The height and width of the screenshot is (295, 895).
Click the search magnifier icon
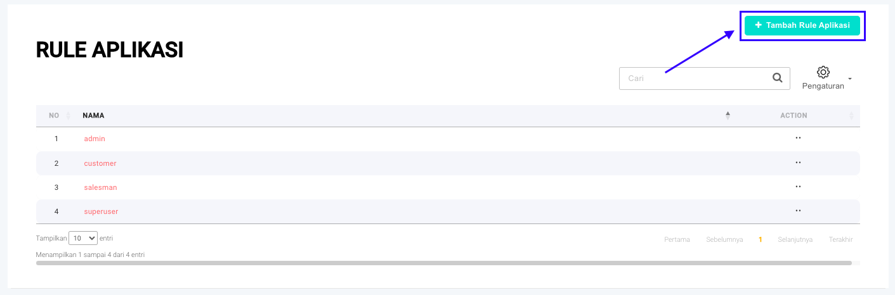tap(777, 78)
